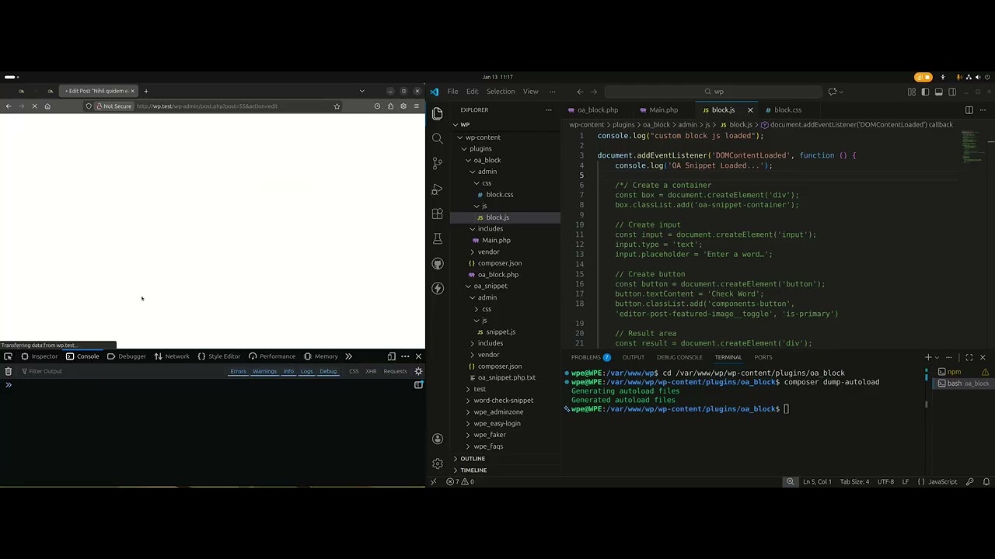The height and width of the screenshot is (559, 995).
Task: Toggle CSS filter in console
Action: (354, 371)
